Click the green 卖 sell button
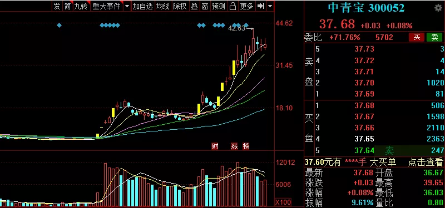The width and height of the screenshot is (445, 208). coord(434,37)
